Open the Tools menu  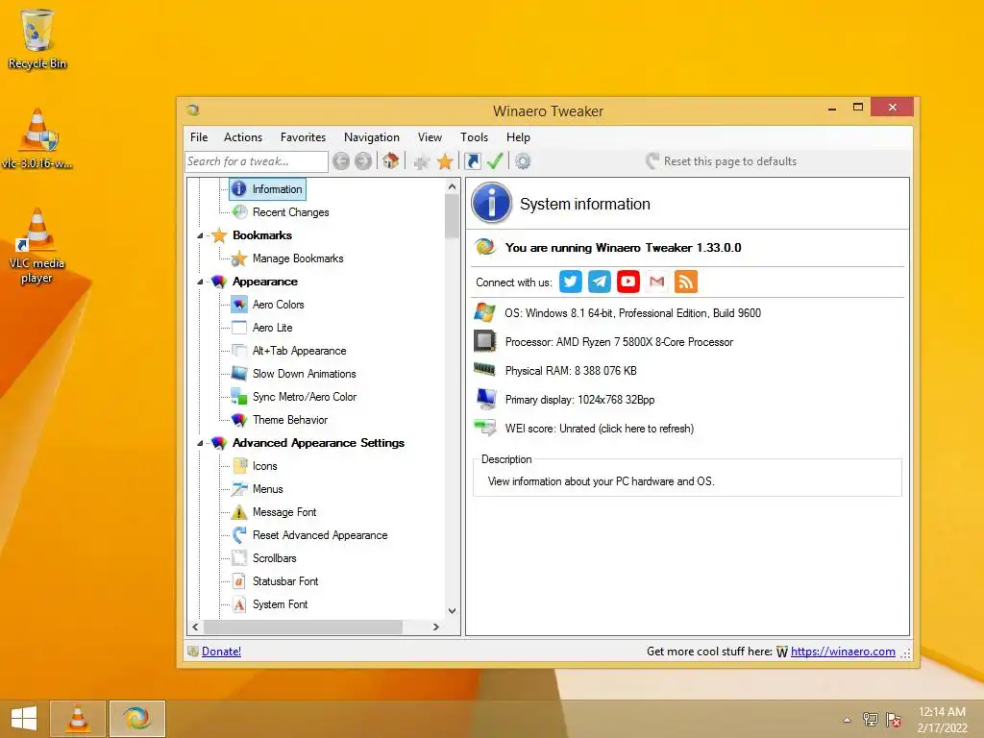click(474, 137)
